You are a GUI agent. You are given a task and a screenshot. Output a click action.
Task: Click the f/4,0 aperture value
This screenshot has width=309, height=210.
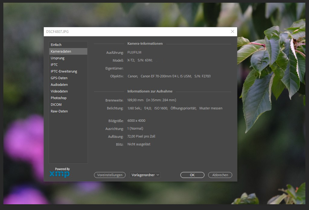click(148, 108)
